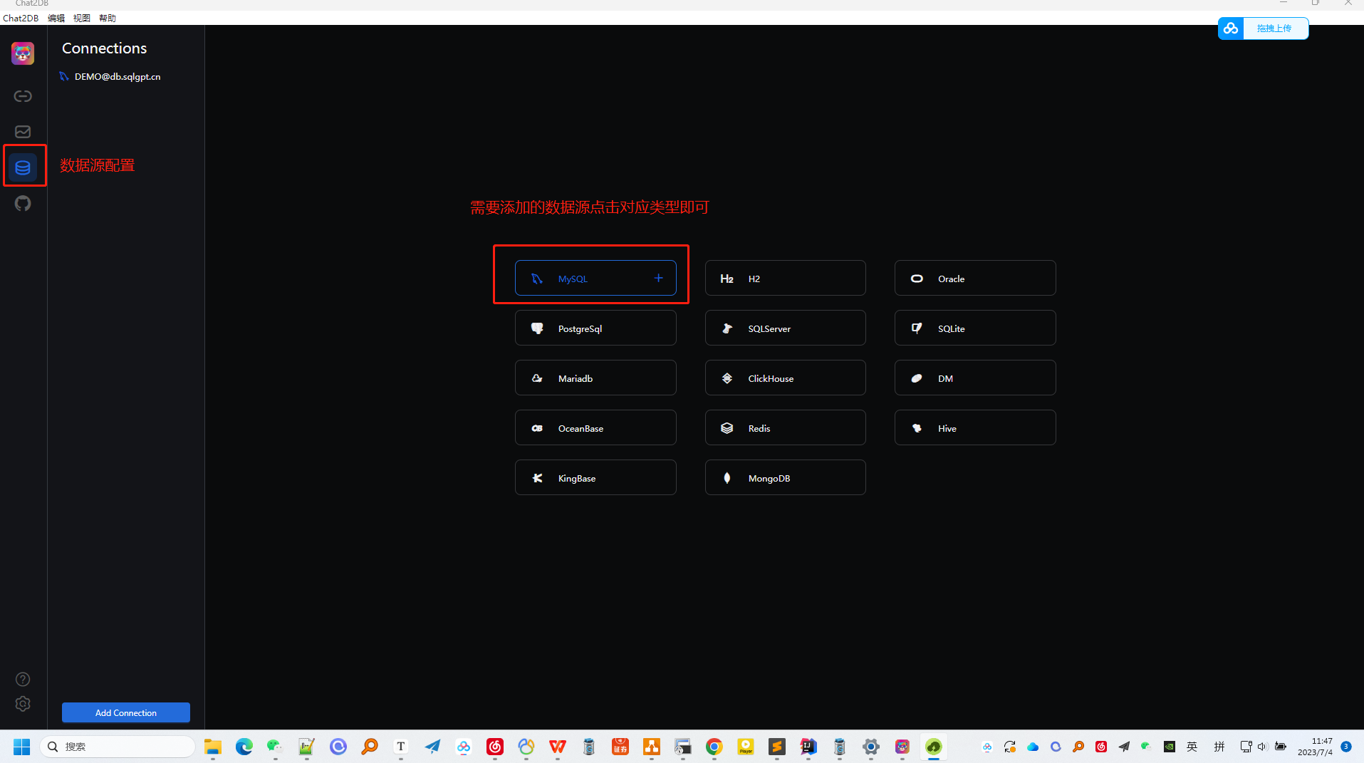The width and height of the screenshot is (1364, 763).
Task: Click the help question mark icon
Action: [x=23, y=679]
